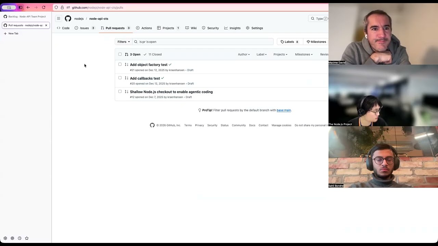Show the 3 Open pull requests

[133, 54]
